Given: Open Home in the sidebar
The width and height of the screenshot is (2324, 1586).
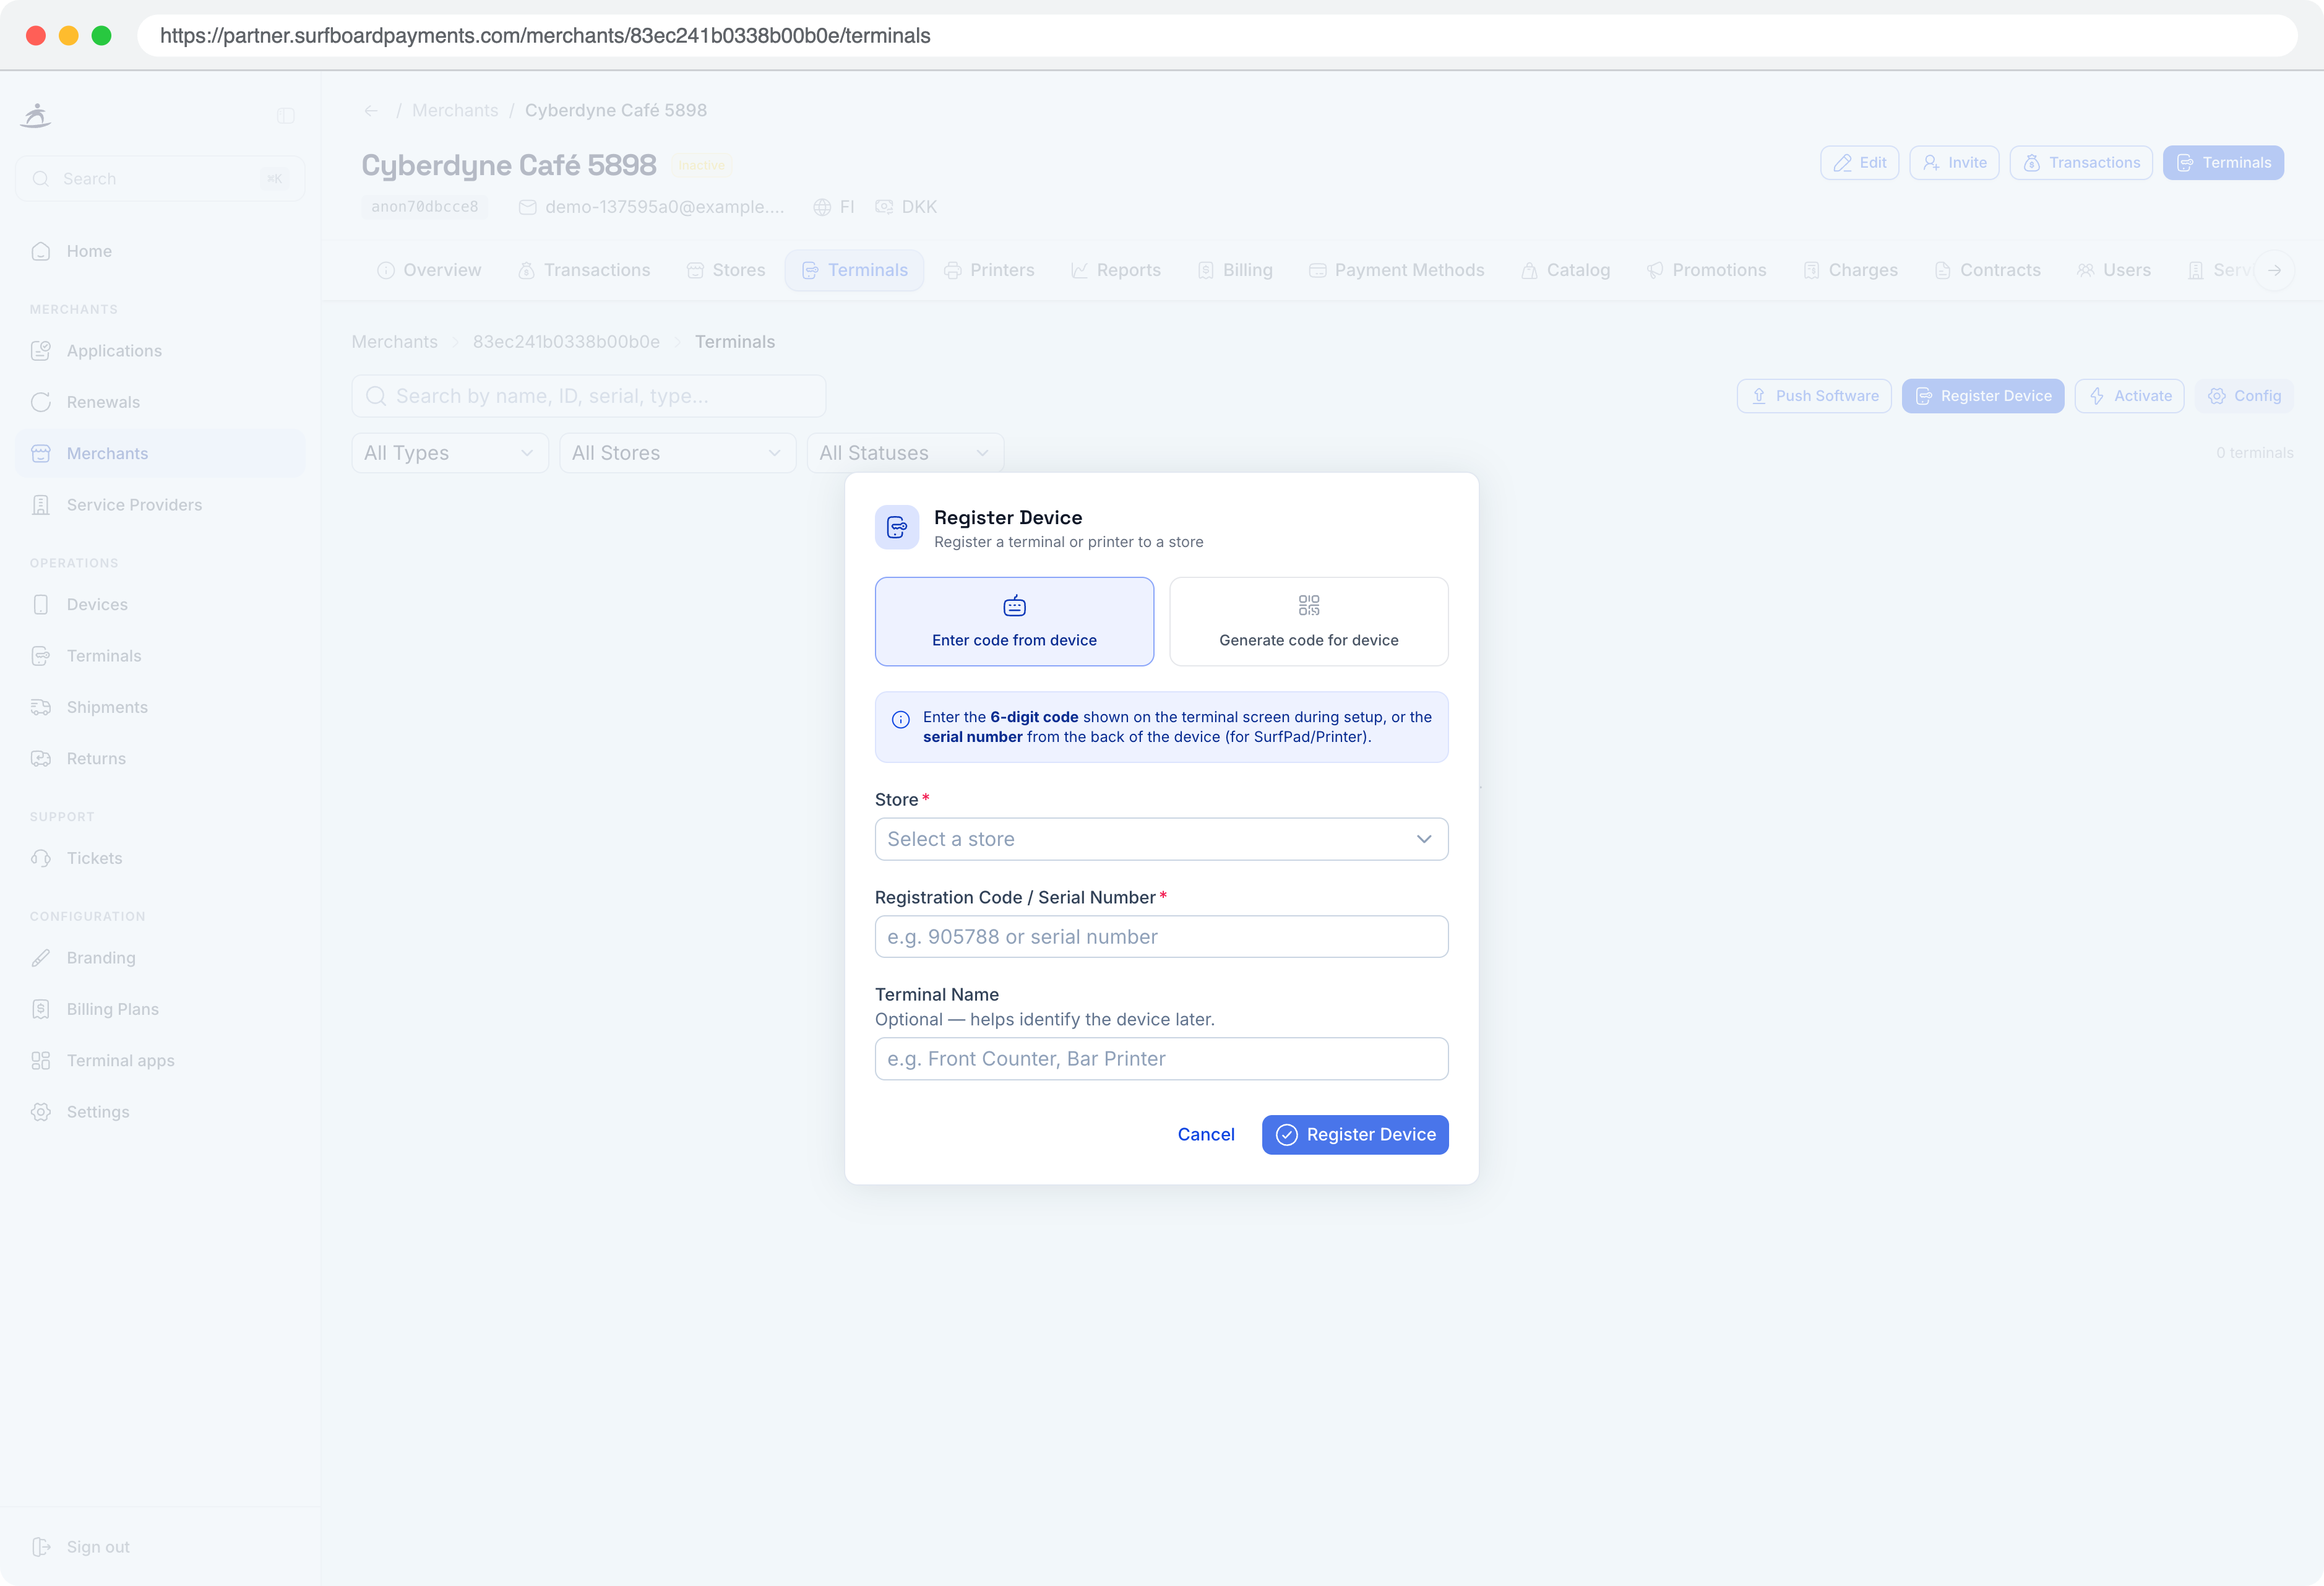Looking at the screenshot, I should tap(160, 251).
